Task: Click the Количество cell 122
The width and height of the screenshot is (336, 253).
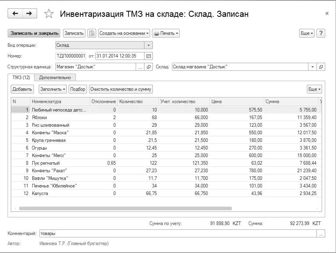Action: coord(138,163)
